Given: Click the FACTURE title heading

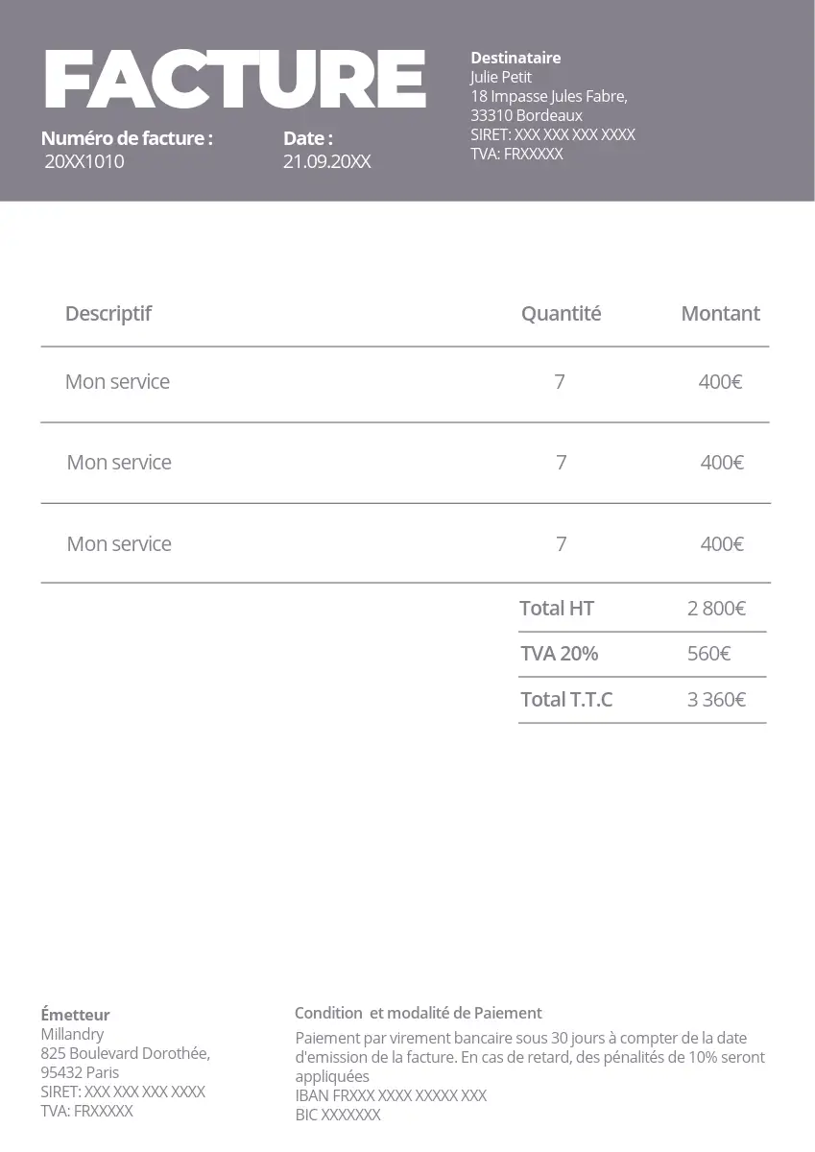Looking at the screenshot, I should (235, 80).
